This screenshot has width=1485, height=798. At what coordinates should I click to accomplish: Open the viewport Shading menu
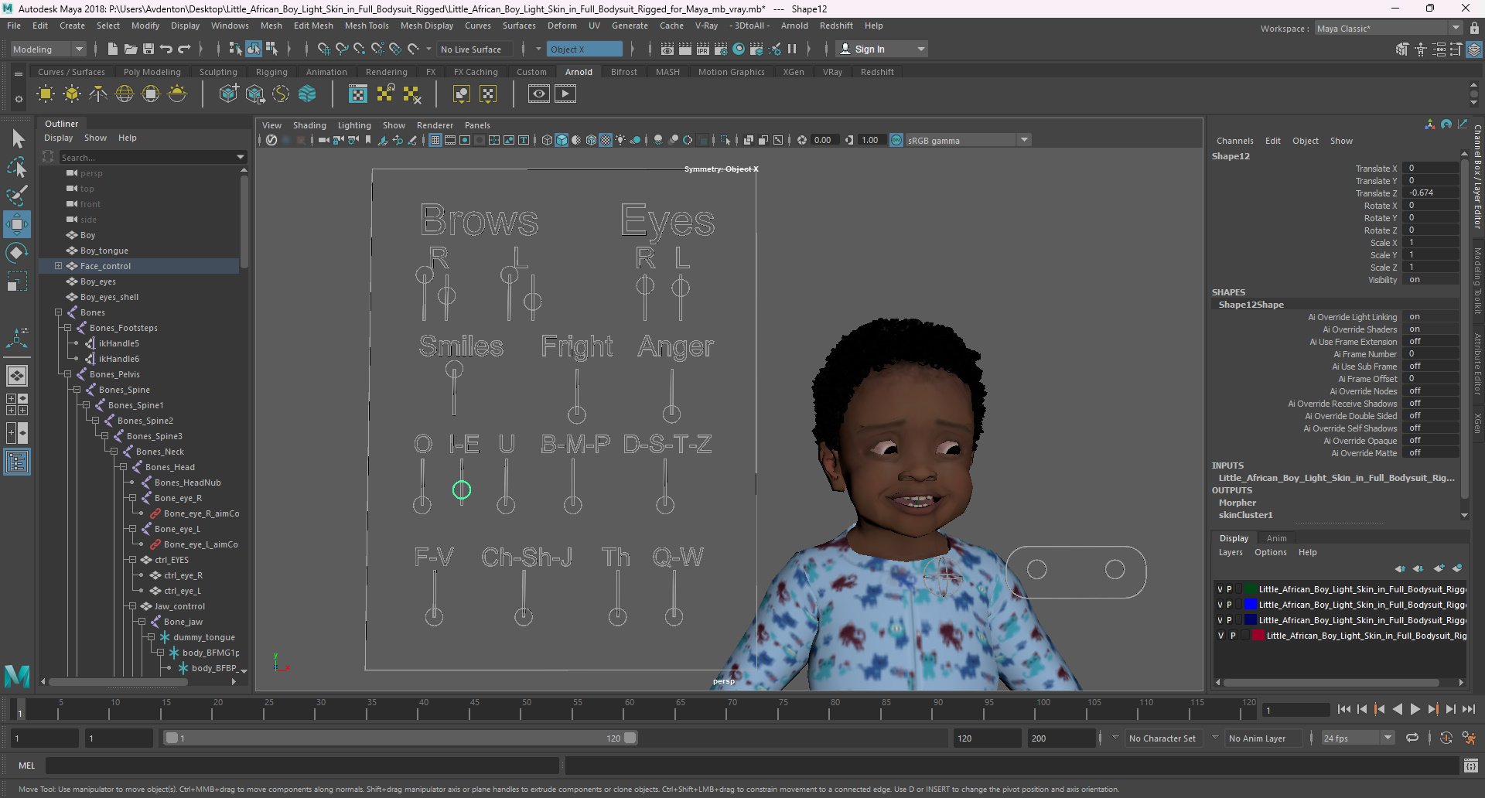tap(309, 125)
